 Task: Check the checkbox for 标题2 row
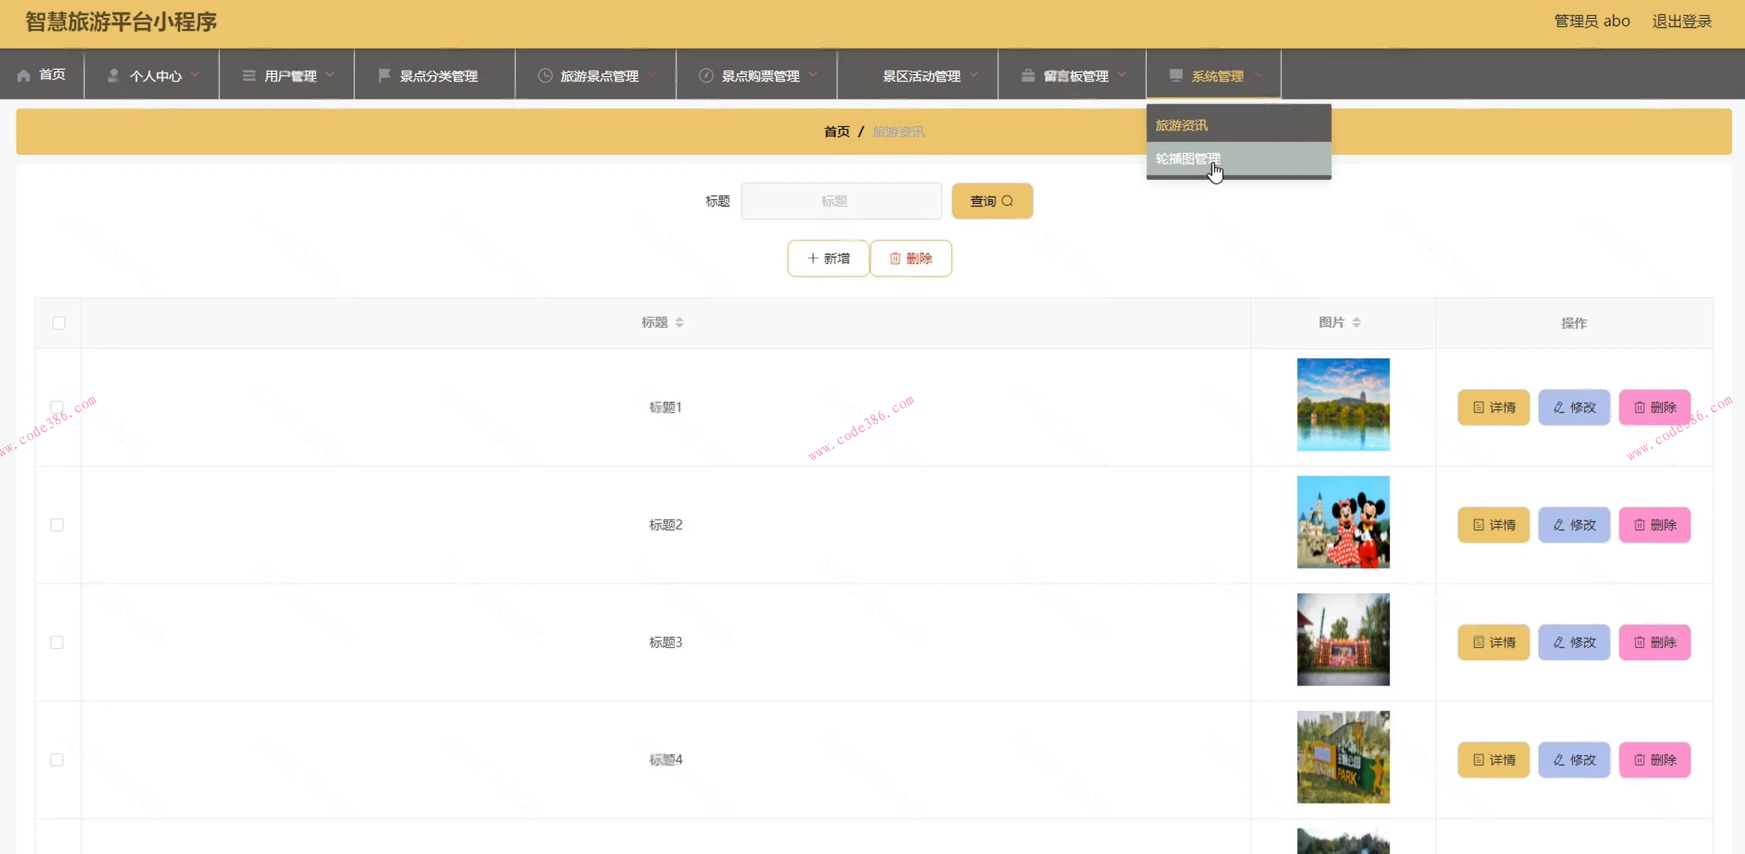[57, 525]
